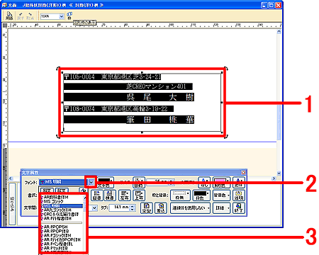This screenshot has height=255, width=319.
Task: Click the tab (タブ) mm value field
Action: (120, 208)
